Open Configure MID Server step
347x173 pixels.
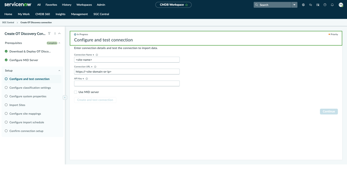[x=24, y=60]
